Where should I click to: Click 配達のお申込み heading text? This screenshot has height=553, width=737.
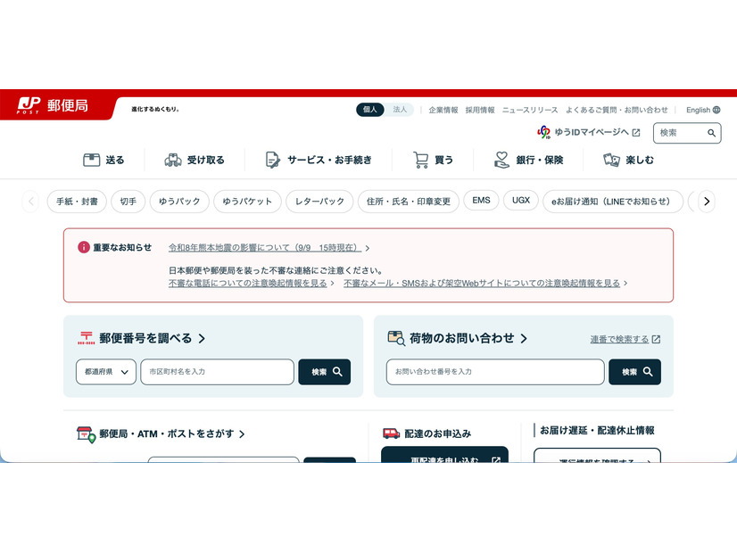point(437,433)
